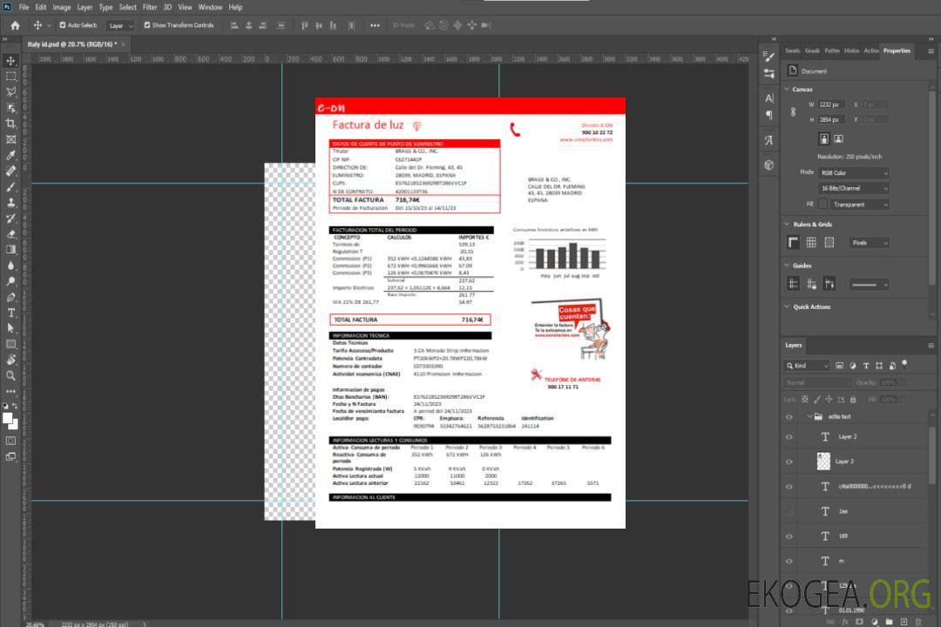Screen dimensions: 941x627
Task: Pick the Horizontal Type tool
Action: point(11,313)
